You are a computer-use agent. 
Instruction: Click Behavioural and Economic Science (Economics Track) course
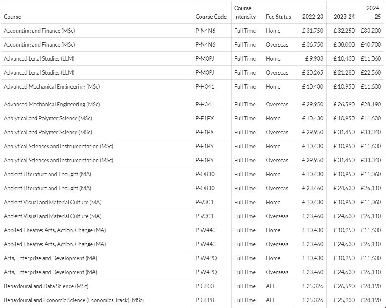(74, 300)
